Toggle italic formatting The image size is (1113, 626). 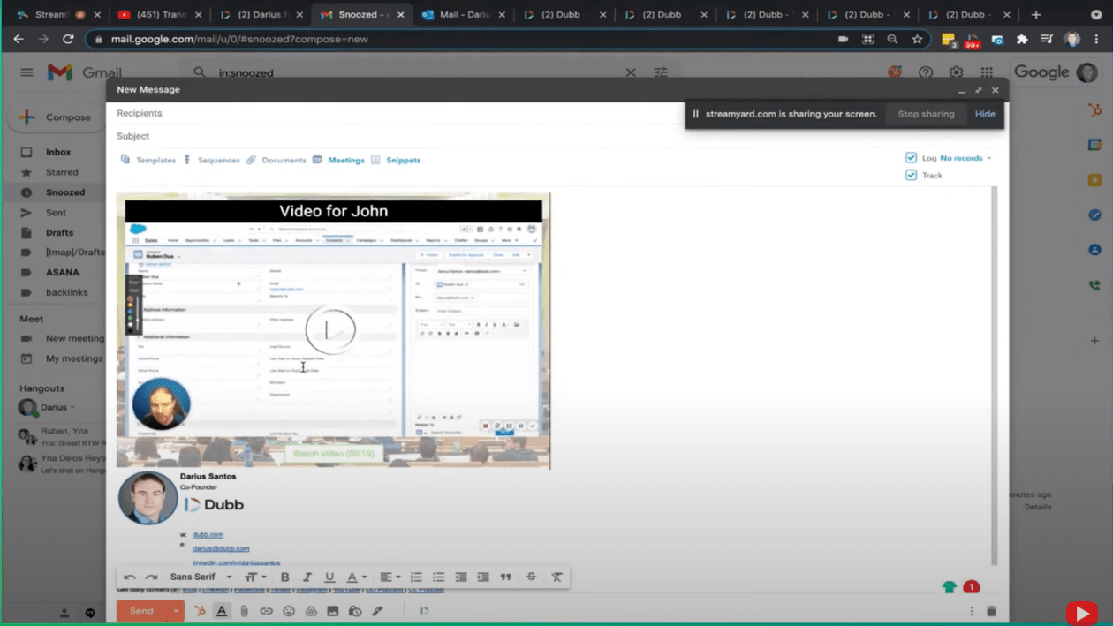[307, 577]
